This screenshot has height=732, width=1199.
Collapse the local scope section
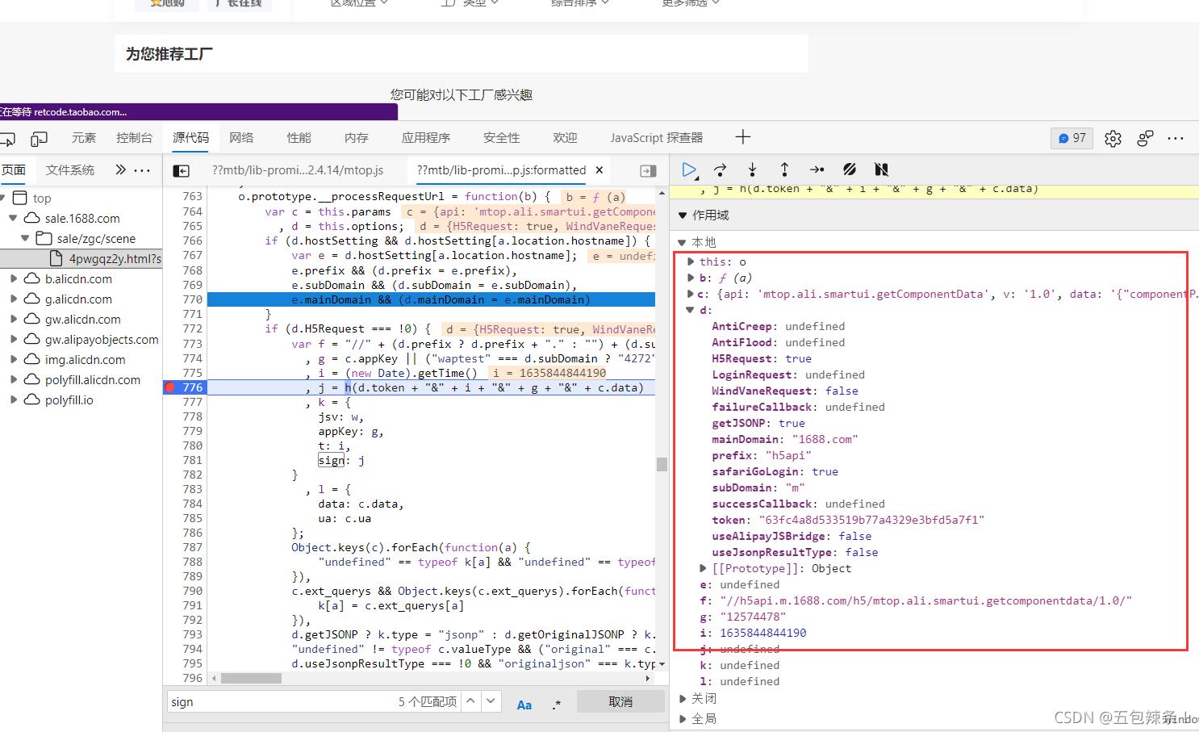(682, 242)
